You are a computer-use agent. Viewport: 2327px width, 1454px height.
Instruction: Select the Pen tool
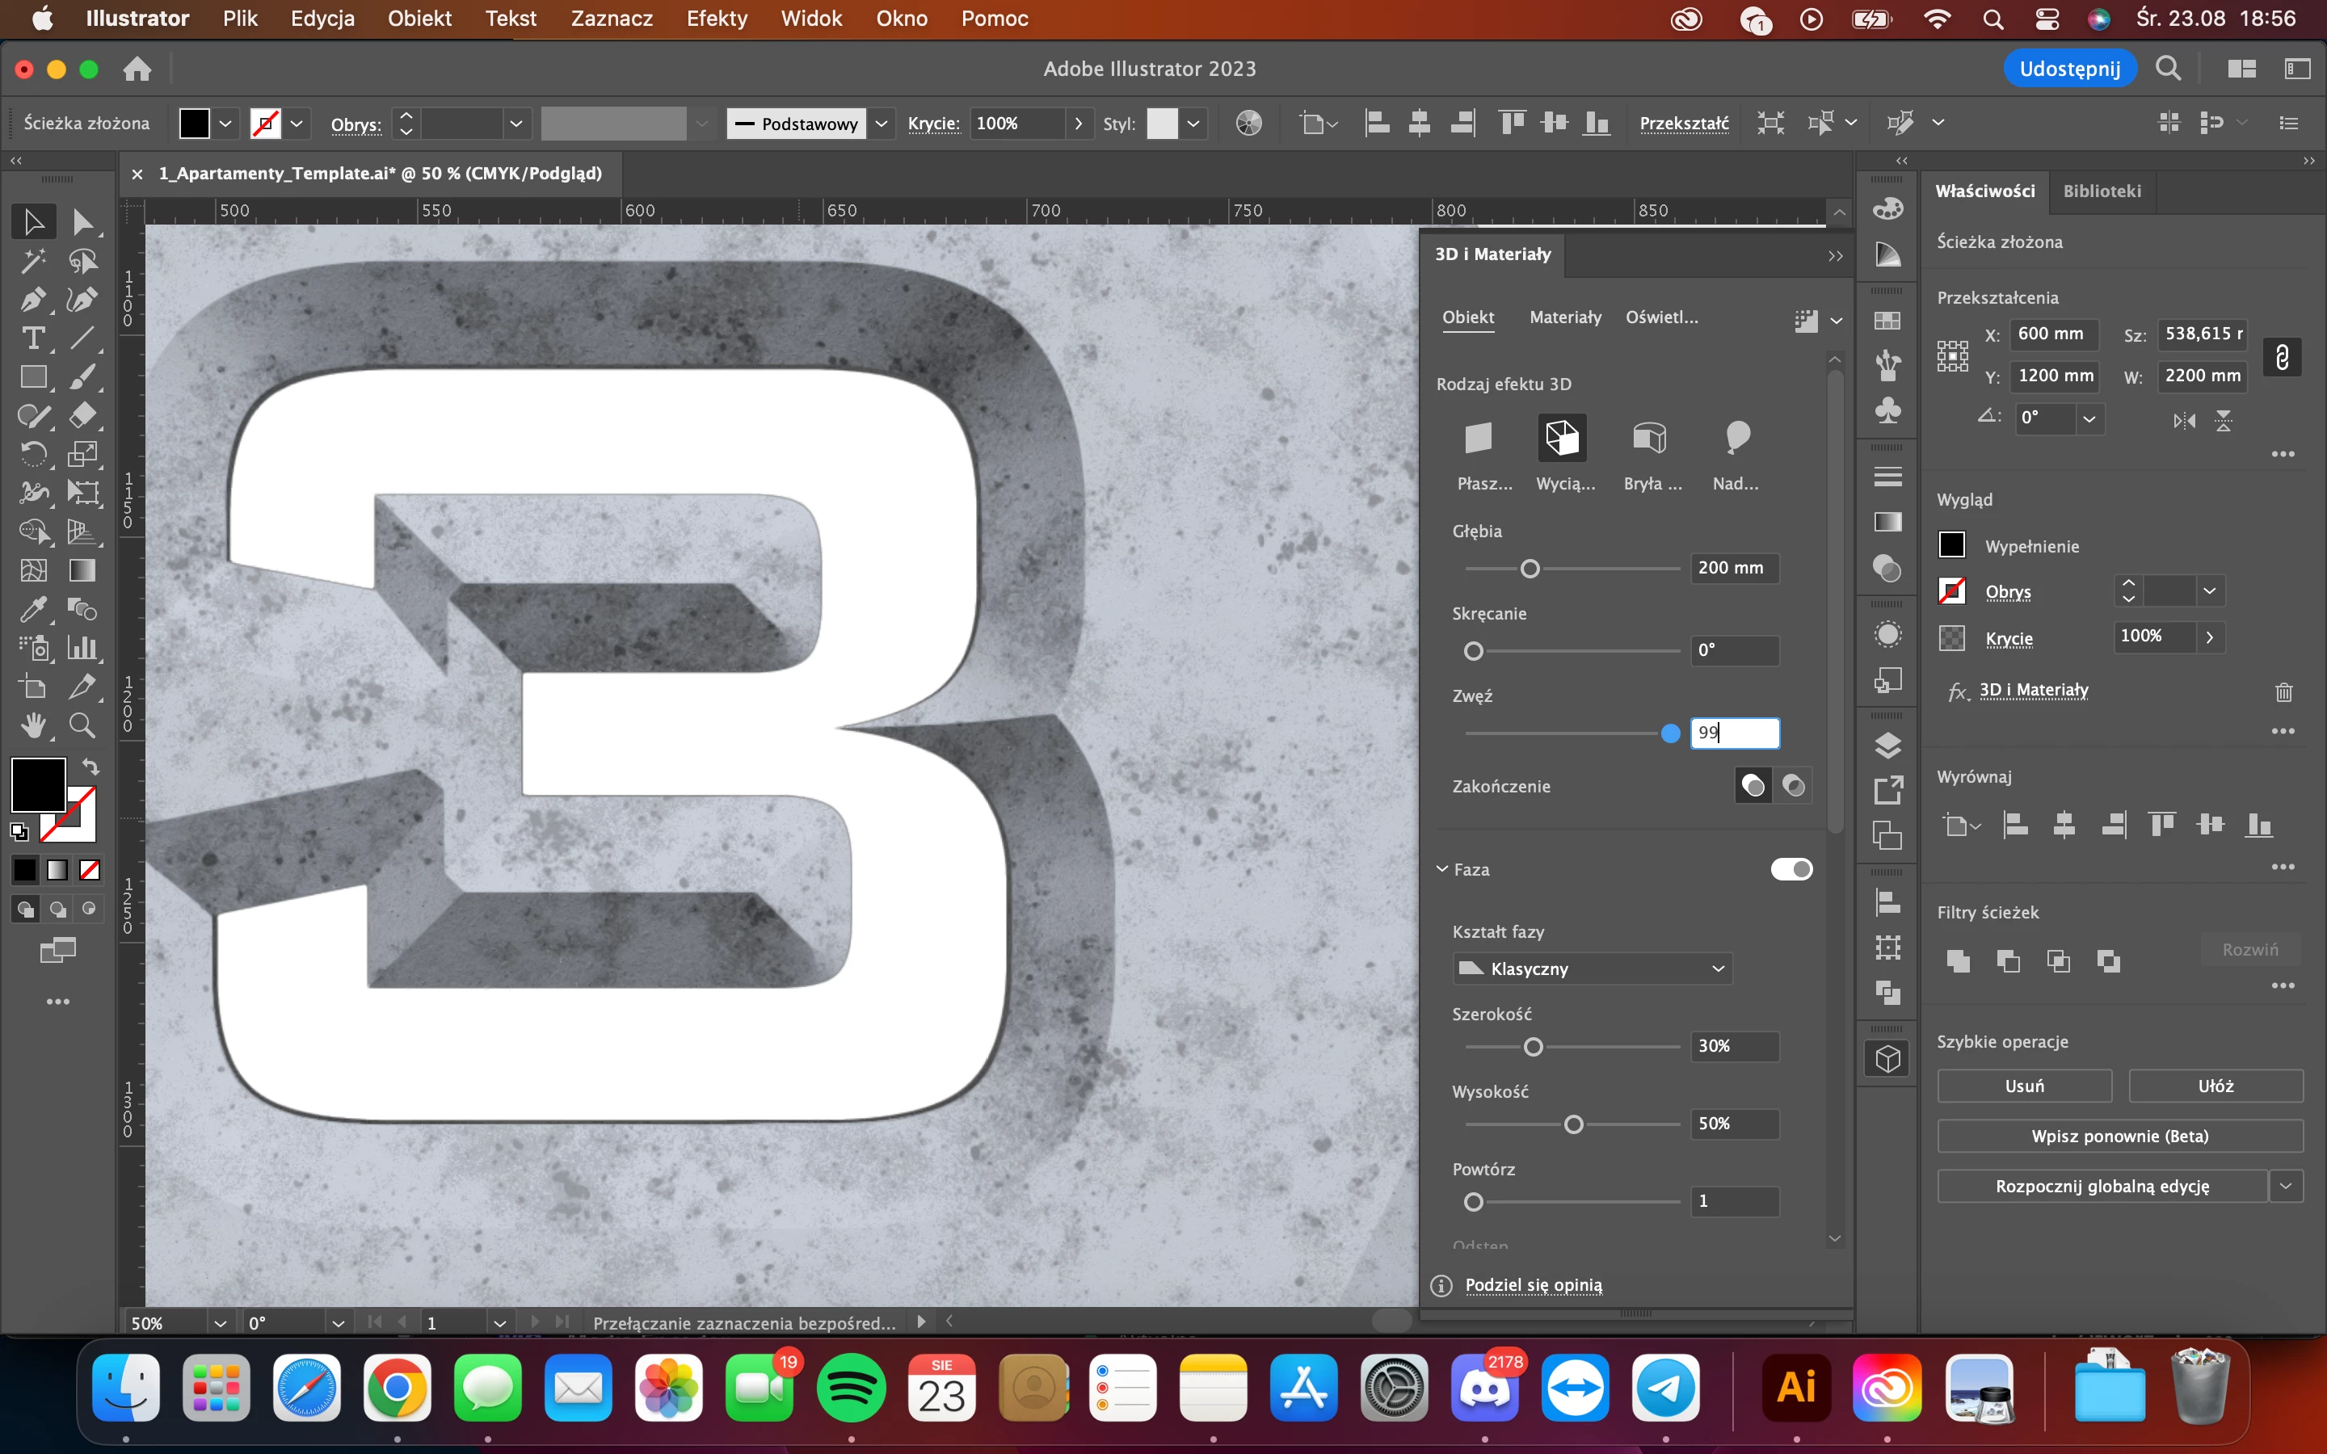coord(34,300)
